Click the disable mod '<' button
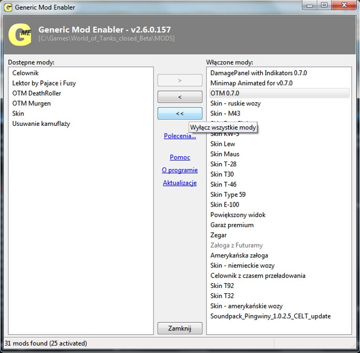360x353 pixels. (x=180, y=97)
